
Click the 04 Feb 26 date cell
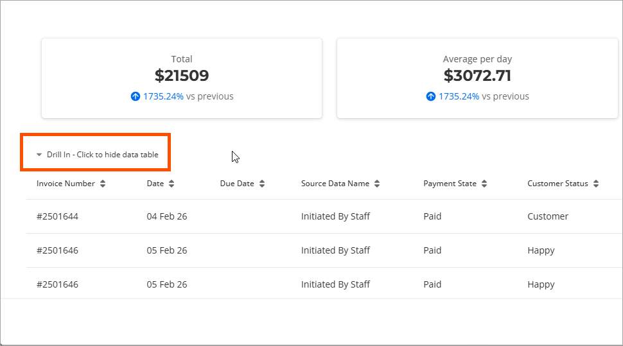click(x=166, y=216)
